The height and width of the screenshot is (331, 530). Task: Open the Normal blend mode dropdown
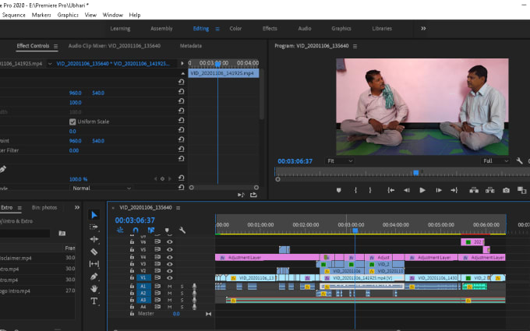tap(101, 188)
